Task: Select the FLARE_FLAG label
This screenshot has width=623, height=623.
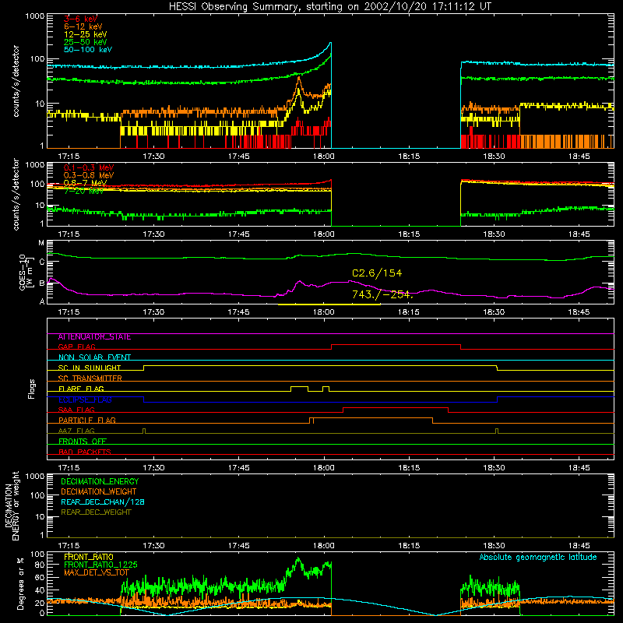Action: pos(81,389)
